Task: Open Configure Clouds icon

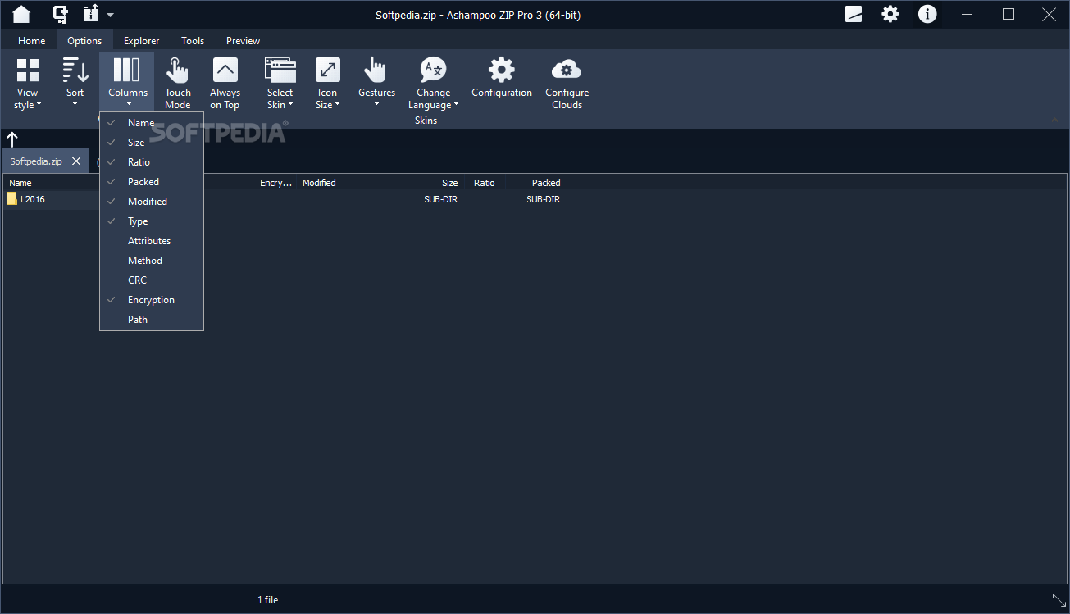Action: [x=567, y=70]
